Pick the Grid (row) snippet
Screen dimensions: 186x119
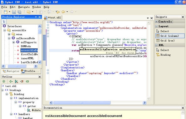170,41
